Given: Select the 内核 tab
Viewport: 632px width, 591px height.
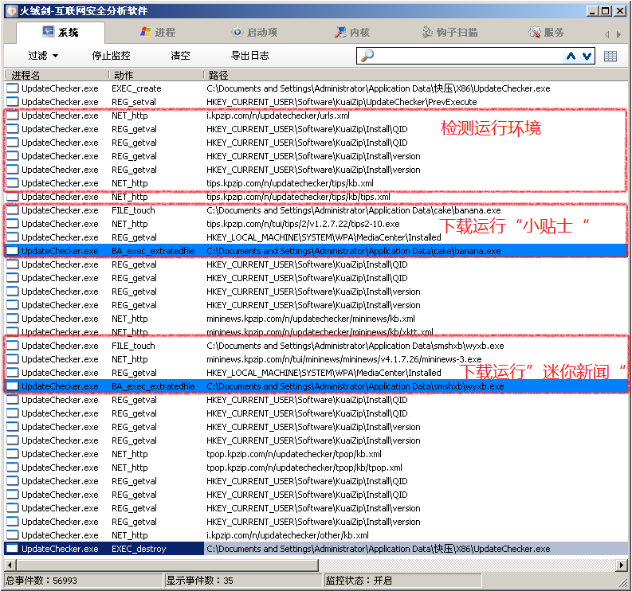Looking at the screenshot, I should pos(351,33).
